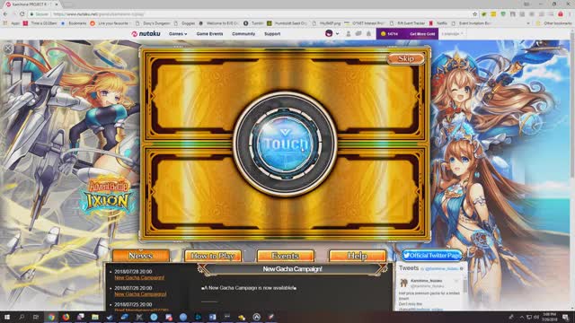This screenshot has height=323, width=575.
Task: Open the Windows Start menu
Action: [x=6, y=317]
